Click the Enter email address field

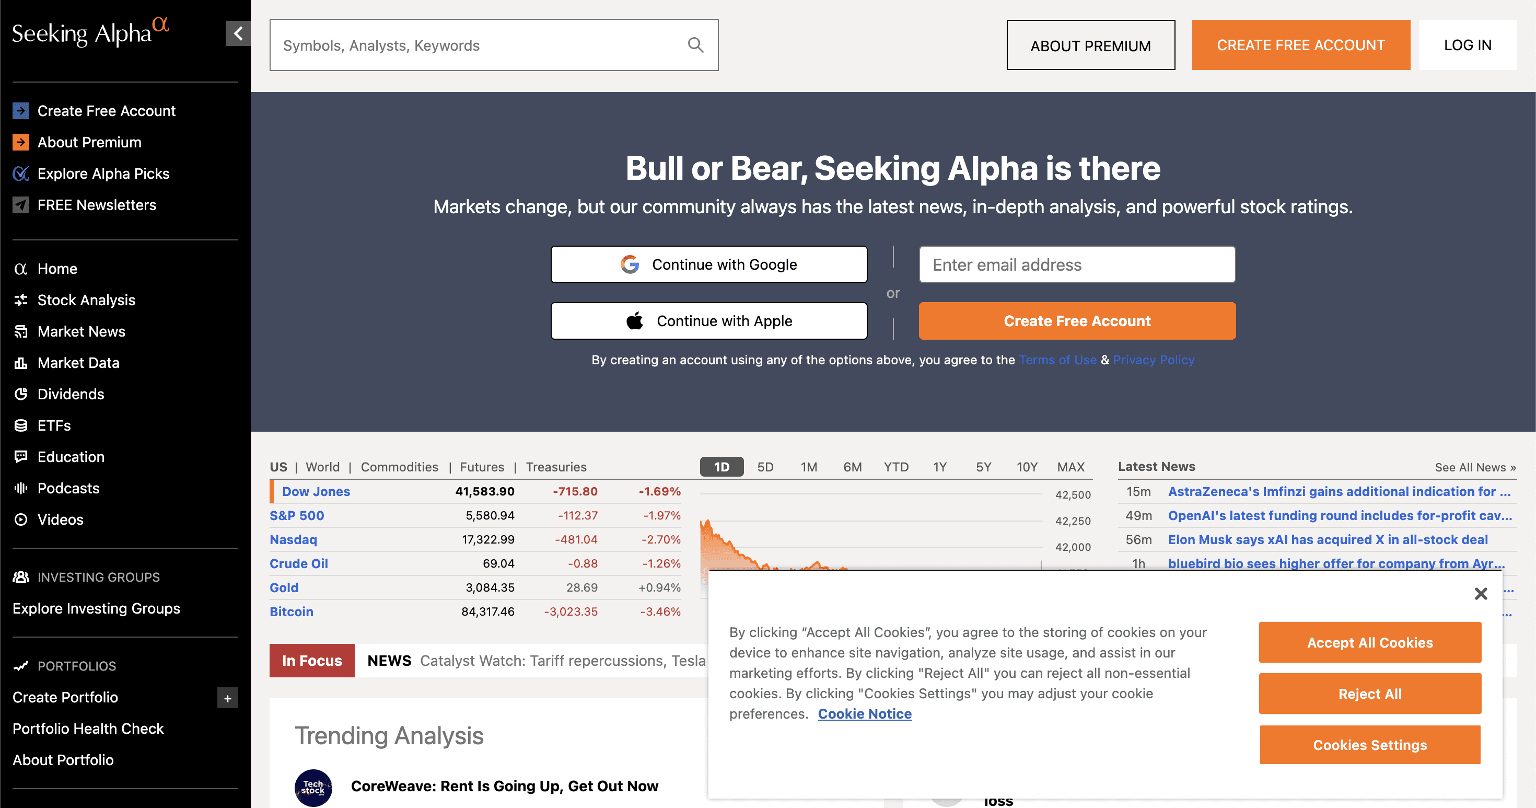pyautogui.click(x=1077, y=265)
